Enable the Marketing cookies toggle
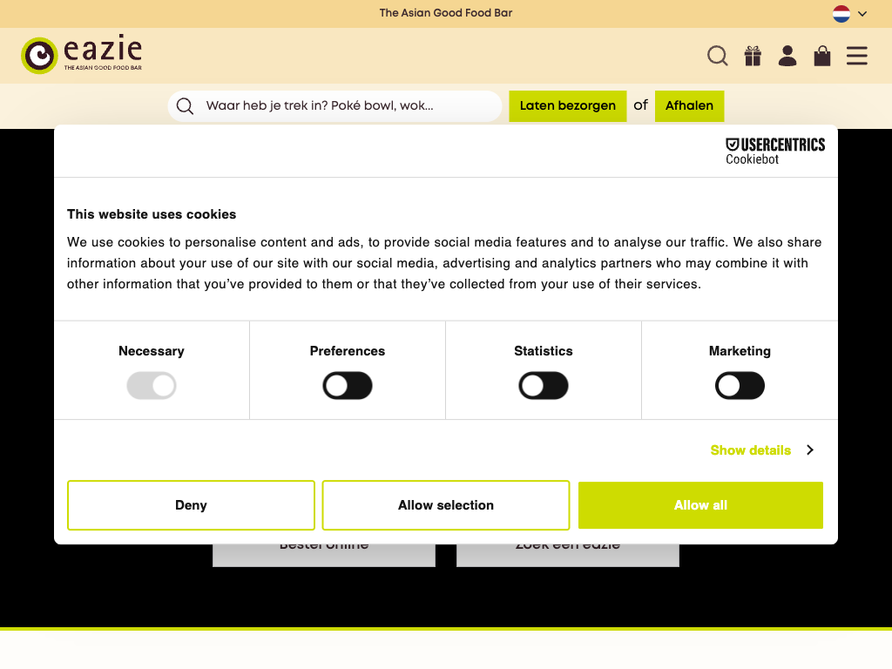 coord(740,386)
